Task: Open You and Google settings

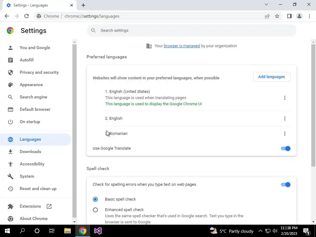Action: [x=35, y=48]
